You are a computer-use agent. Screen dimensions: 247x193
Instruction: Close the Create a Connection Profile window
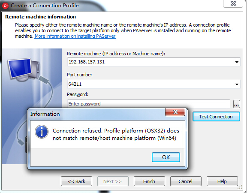[x=233, y=3]
